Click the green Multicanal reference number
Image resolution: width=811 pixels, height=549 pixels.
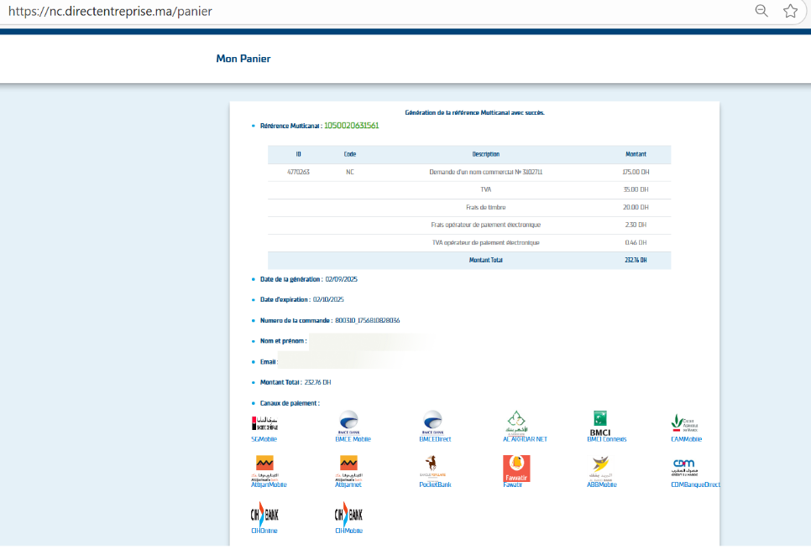point(351,126)
